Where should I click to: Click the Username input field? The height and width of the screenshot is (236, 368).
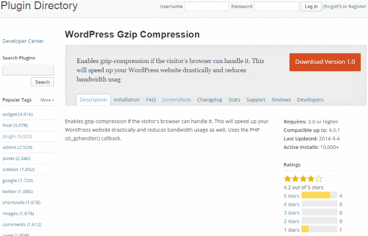[x=207, y=6]
